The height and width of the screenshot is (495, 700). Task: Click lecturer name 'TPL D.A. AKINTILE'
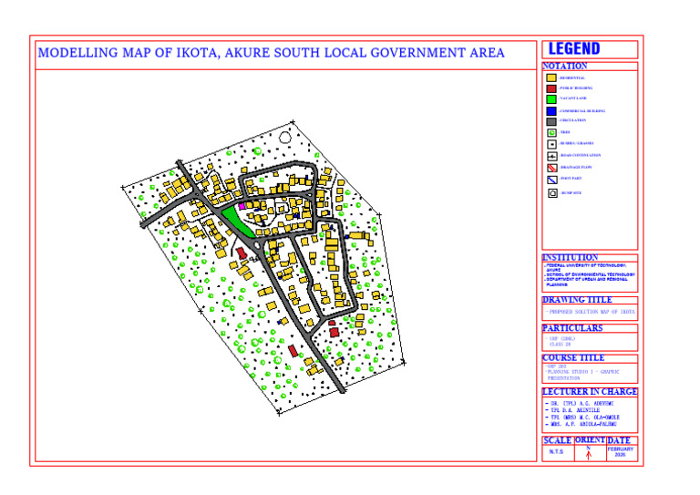[575, 410]
